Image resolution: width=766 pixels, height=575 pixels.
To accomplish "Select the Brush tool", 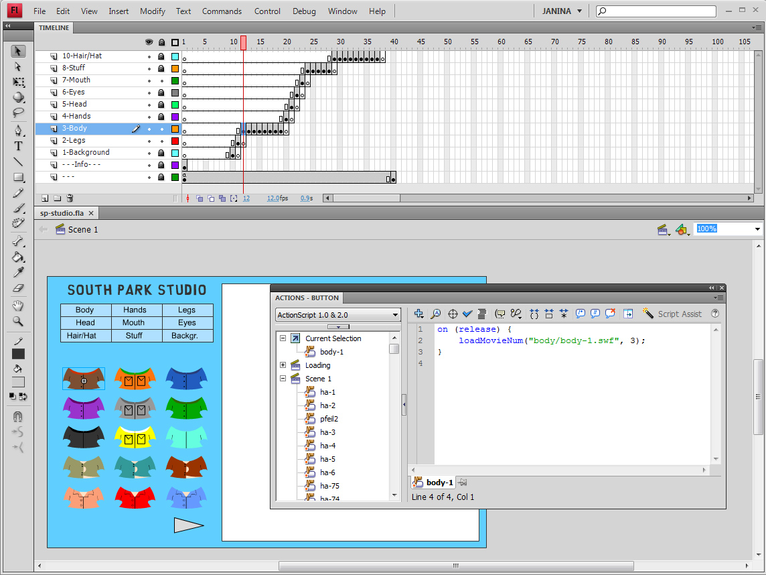I will 18,208.
